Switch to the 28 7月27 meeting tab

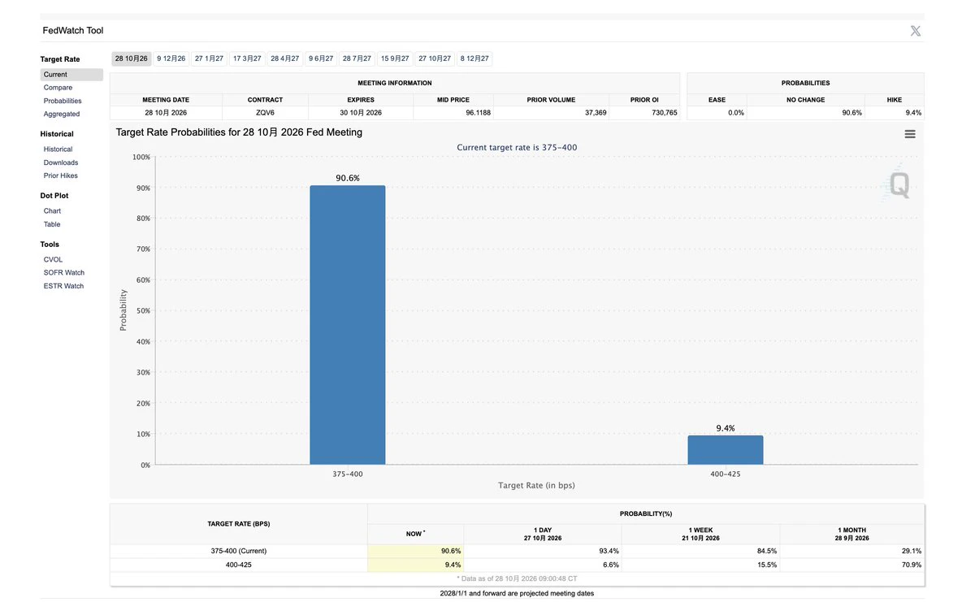coord(357,58)
